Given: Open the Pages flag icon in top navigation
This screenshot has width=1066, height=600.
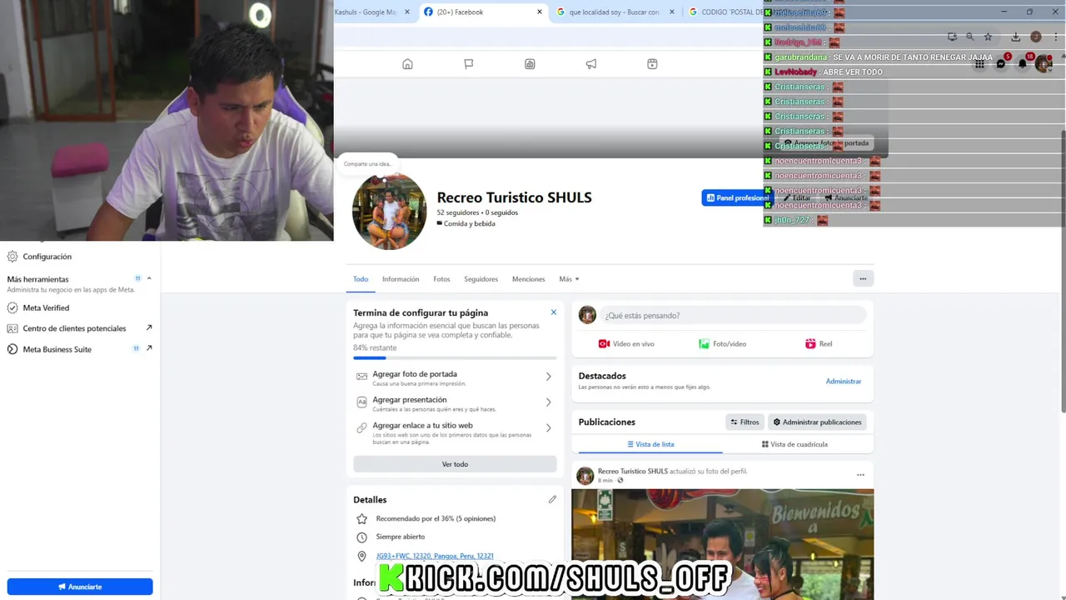Looking at the screenshot, I should [469, 64].
